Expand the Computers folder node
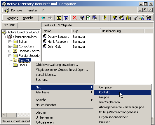The height and width of the screenshot is (125, 155). tap(10, 46)
